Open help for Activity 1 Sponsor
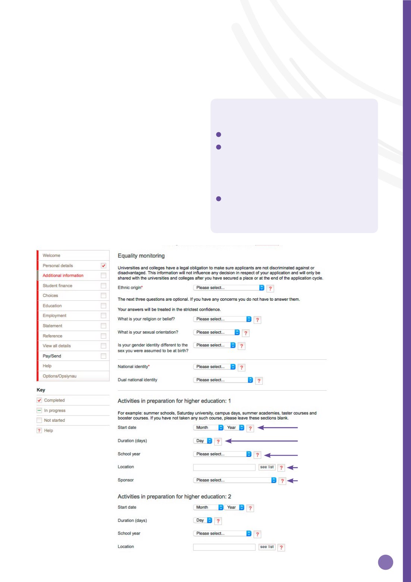The width and height of the screenshot is (411, 582). point(282,481)
